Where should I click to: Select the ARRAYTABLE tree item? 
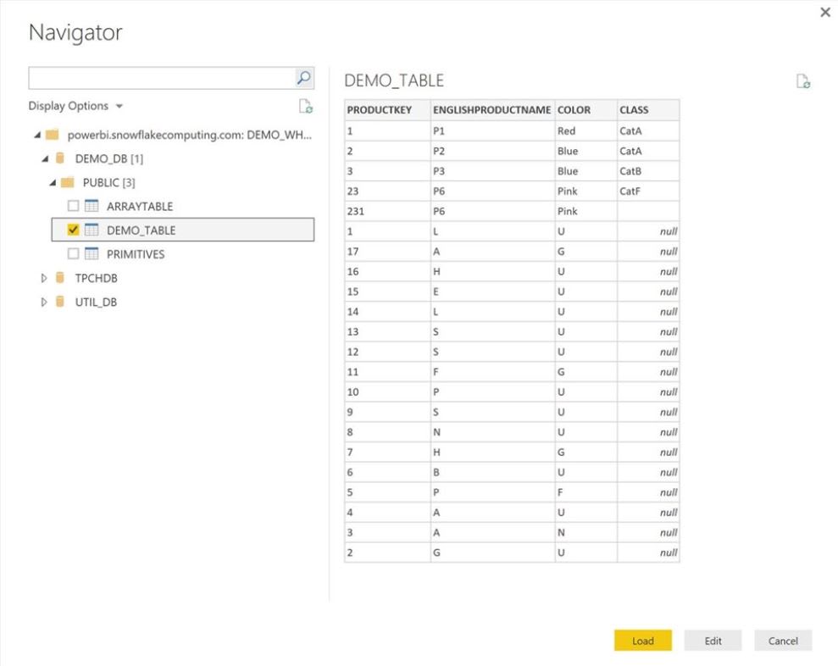coord(140,206)
